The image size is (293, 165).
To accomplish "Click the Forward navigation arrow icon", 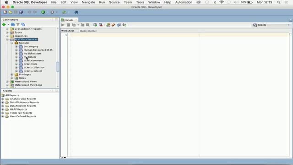I will [x=52, y=12].
